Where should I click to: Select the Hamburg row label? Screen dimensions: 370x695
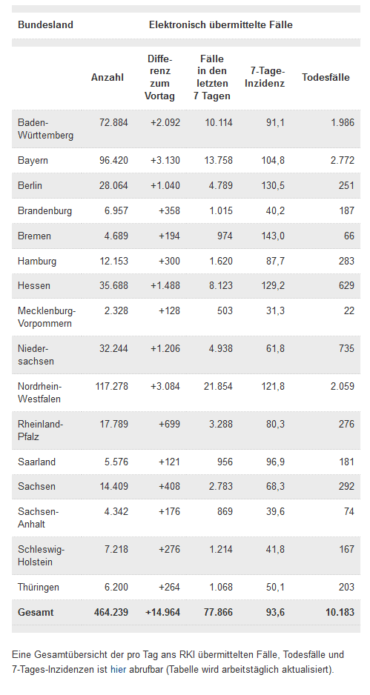37,261
